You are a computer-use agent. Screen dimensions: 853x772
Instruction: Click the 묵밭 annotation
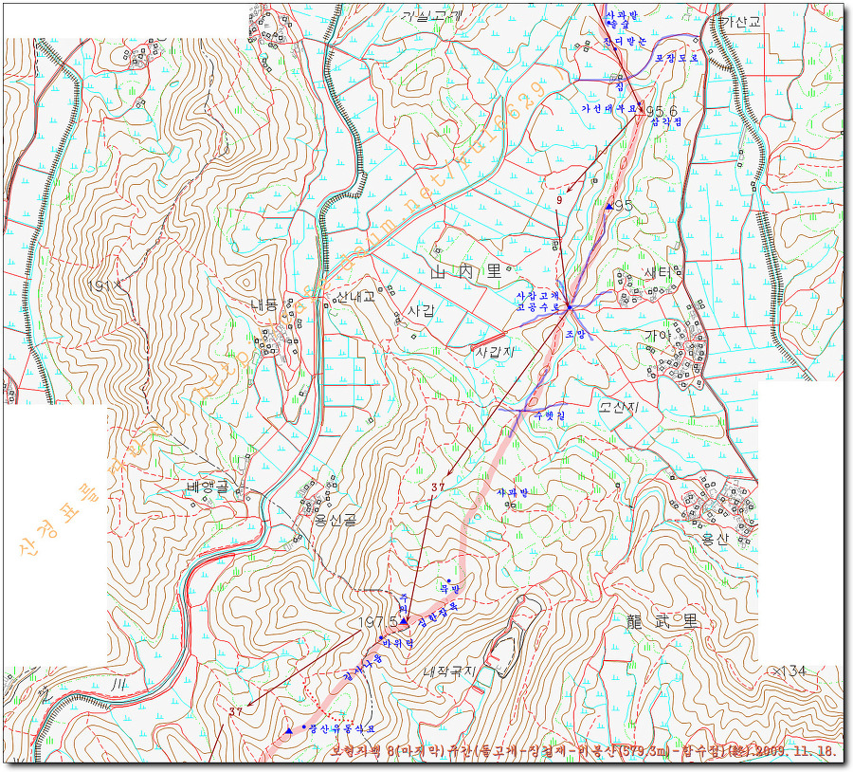[x=449, y=589]
